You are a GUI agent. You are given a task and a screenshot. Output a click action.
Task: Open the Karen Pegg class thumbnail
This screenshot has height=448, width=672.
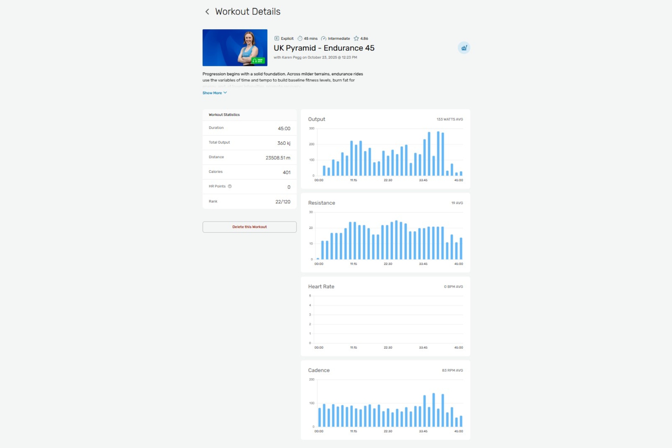pos(235,47)
